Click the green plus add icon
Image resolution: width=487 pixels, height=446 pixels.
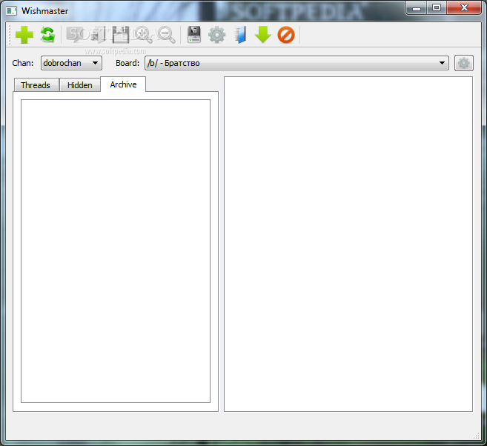click(x=24, y=35)
